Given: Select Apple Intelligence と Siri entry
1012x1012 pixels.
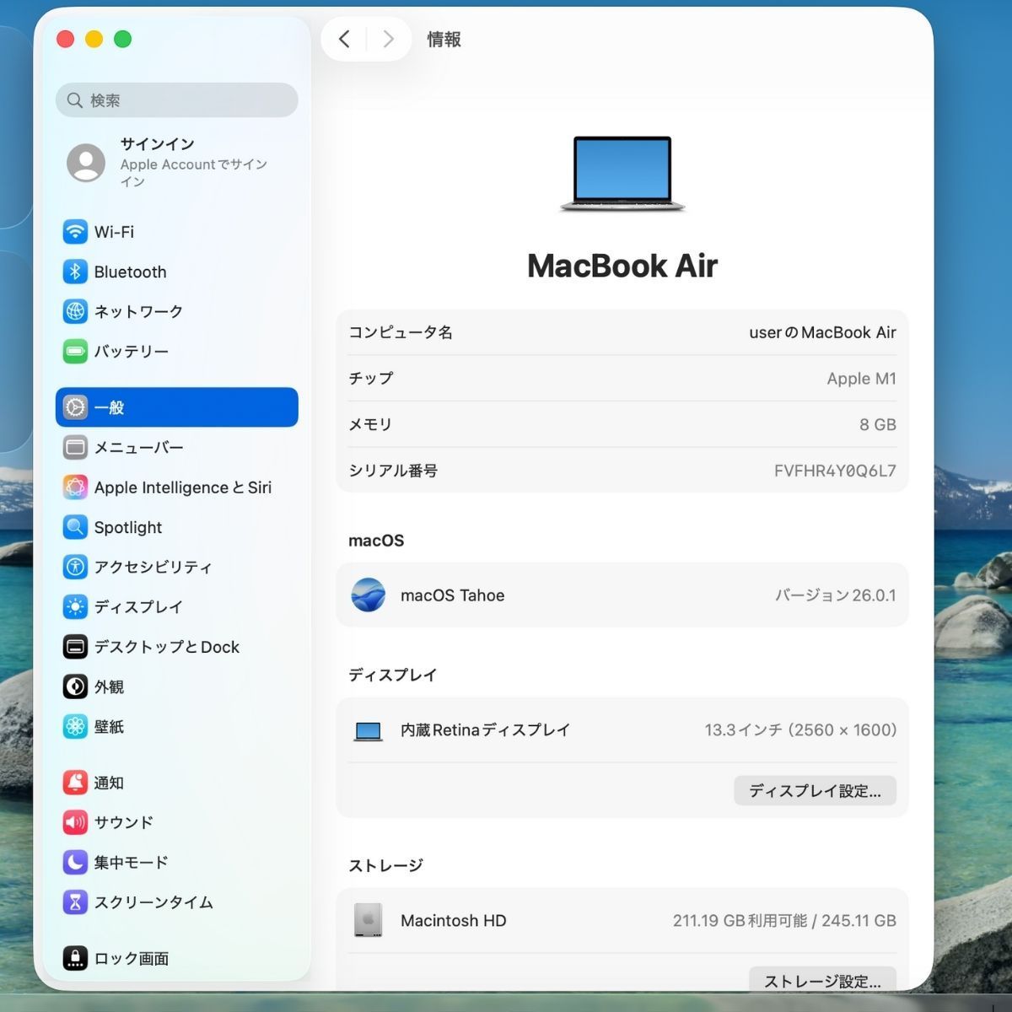Looking at the screenshot, I should (182, 487).
